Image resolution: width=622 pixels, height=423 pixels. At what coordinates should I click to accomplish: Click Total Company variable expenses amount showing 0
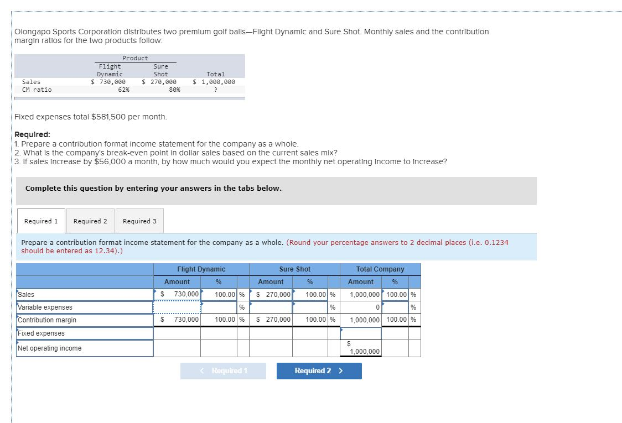pyautogui.click(x=361, y=307)
